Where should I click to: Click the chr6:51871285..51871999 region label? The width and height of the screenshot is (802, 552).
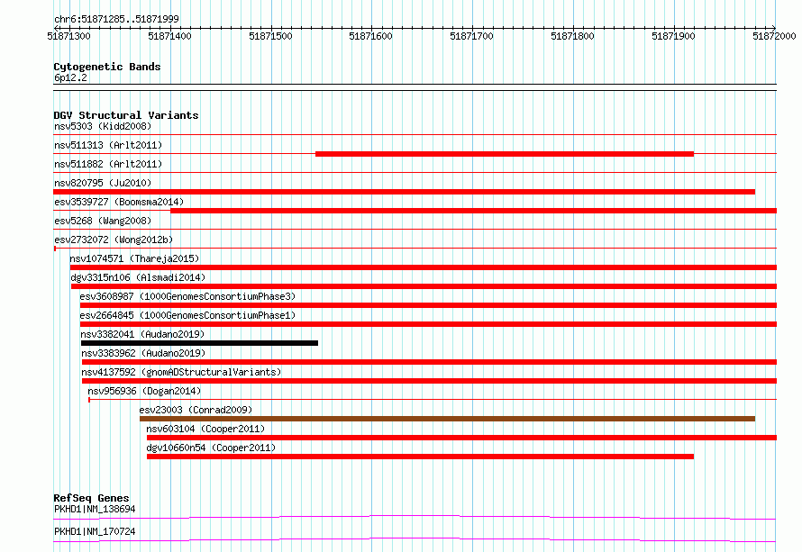coord(116,19)
